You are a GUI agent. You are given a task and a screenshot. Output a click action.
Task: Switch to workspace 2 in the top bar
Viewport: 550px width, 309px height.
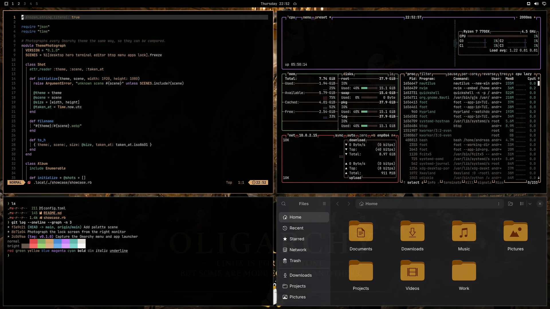(19, 4)
